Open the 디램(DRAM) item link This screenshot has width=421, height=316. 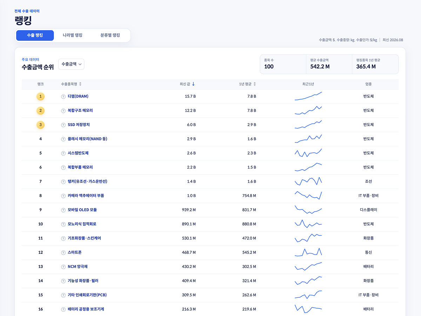point(78,96)
